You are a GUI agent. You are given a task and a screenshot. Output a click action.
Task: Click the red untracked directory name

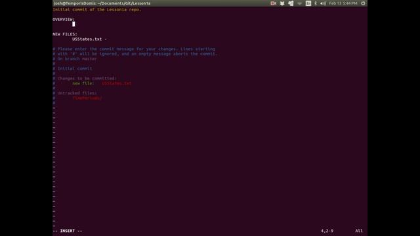point(87,98)
